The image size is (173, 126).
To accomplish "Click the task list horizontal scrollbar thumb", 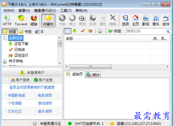I will [x=91, y=67].
